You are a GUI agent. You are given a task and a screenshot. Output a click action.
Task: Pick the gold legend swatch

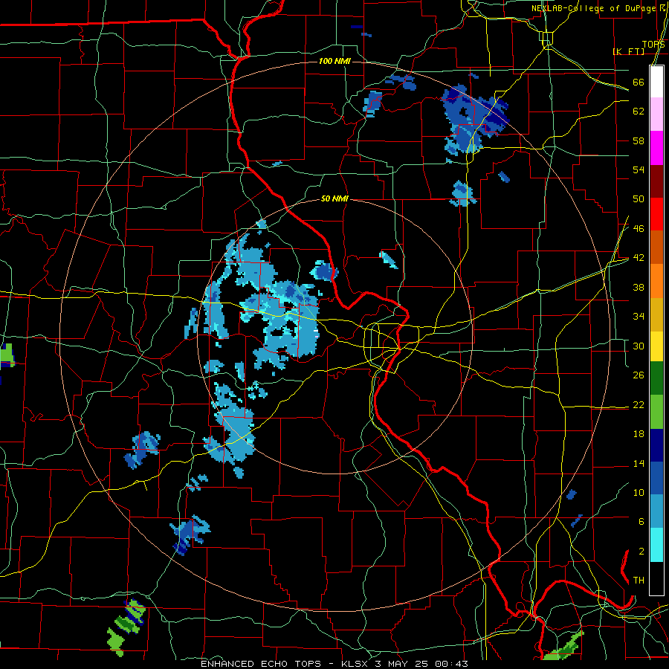pyautogui.click(x=656, y=314)
